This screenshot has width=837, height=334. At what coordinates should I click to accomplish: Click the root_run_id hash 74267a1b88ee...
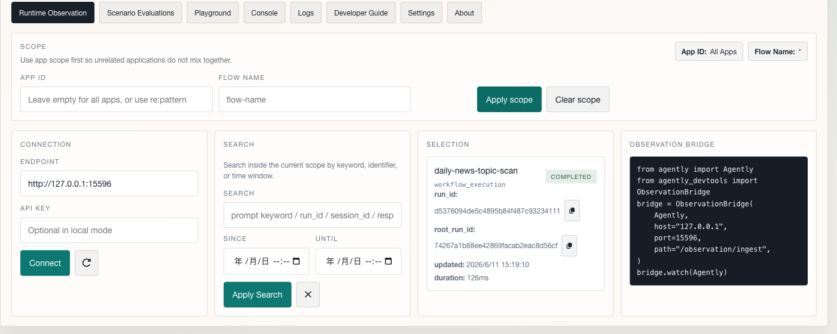pyautogui.click(x=496, y=246)
